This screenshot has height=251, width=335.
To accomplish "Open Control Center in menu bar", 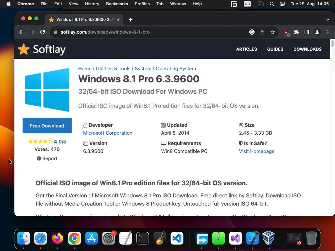I will coord(283,4).
